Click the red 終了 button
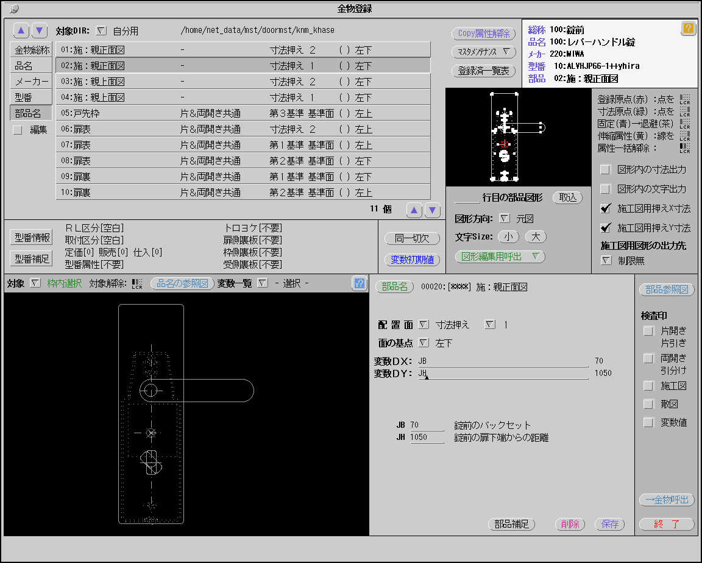Screen dimensions: 702x563 click(667, 524)
